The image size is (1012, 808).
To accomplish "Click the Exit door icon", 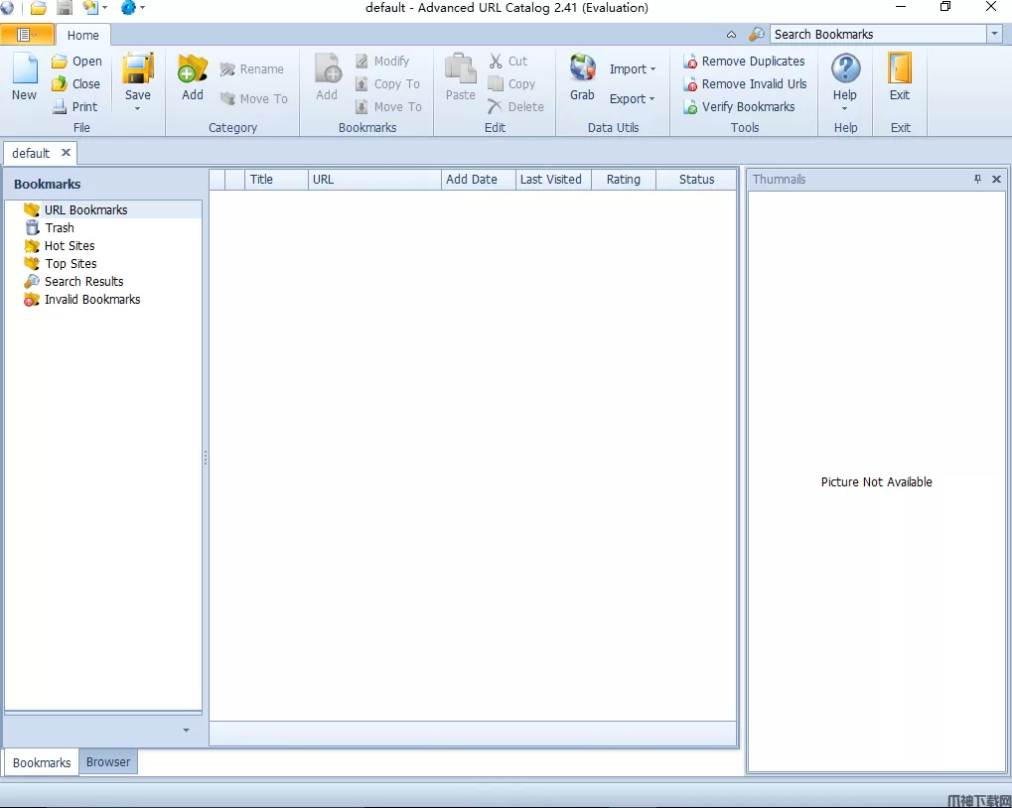I will [x=900, y=67].
